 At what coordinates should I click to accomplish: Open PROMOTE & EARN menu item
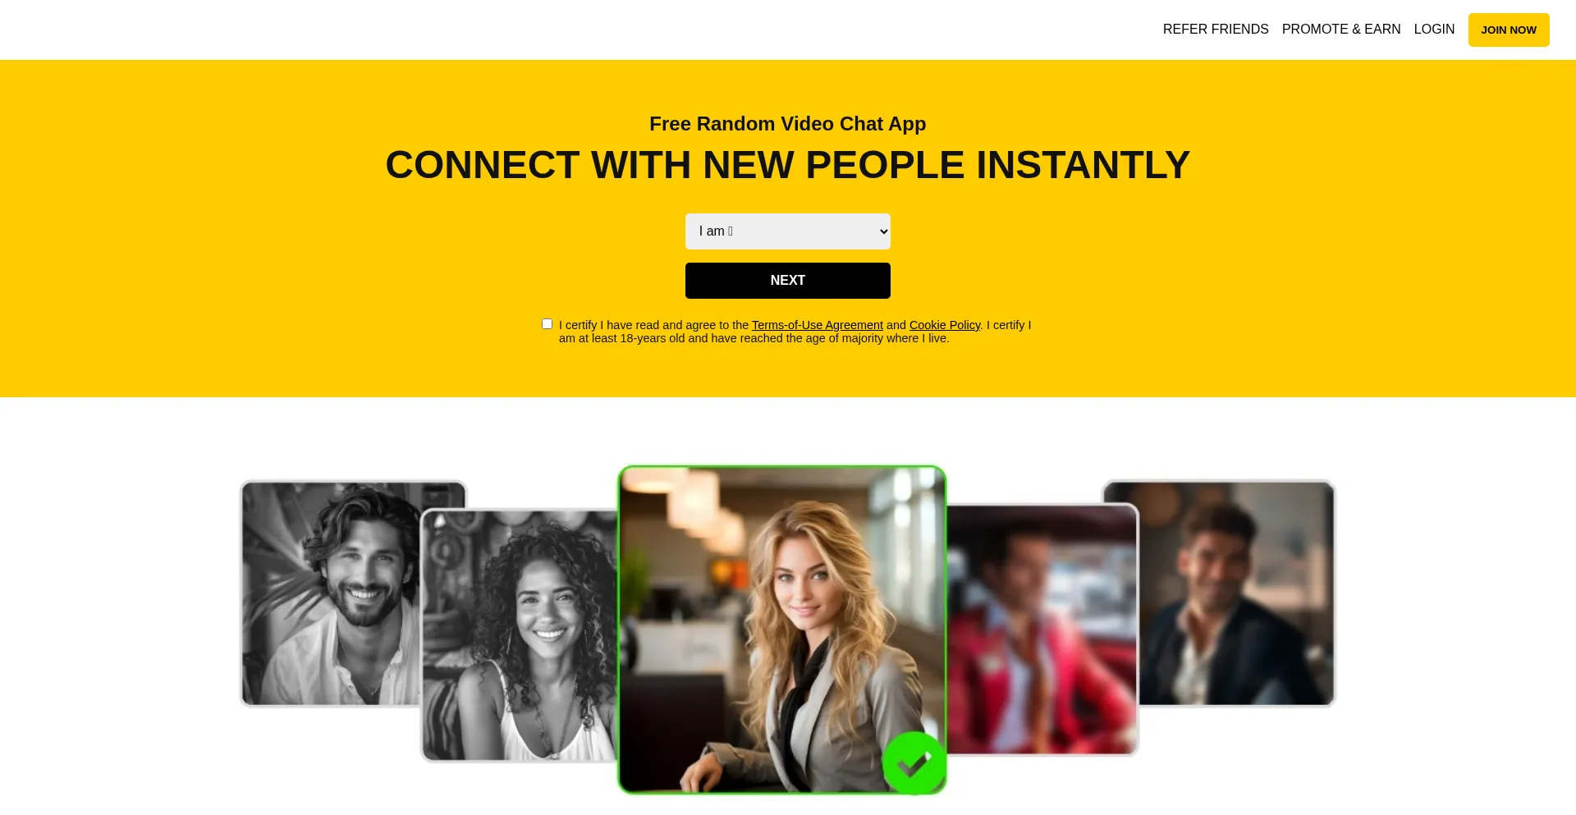point(1340,30)
